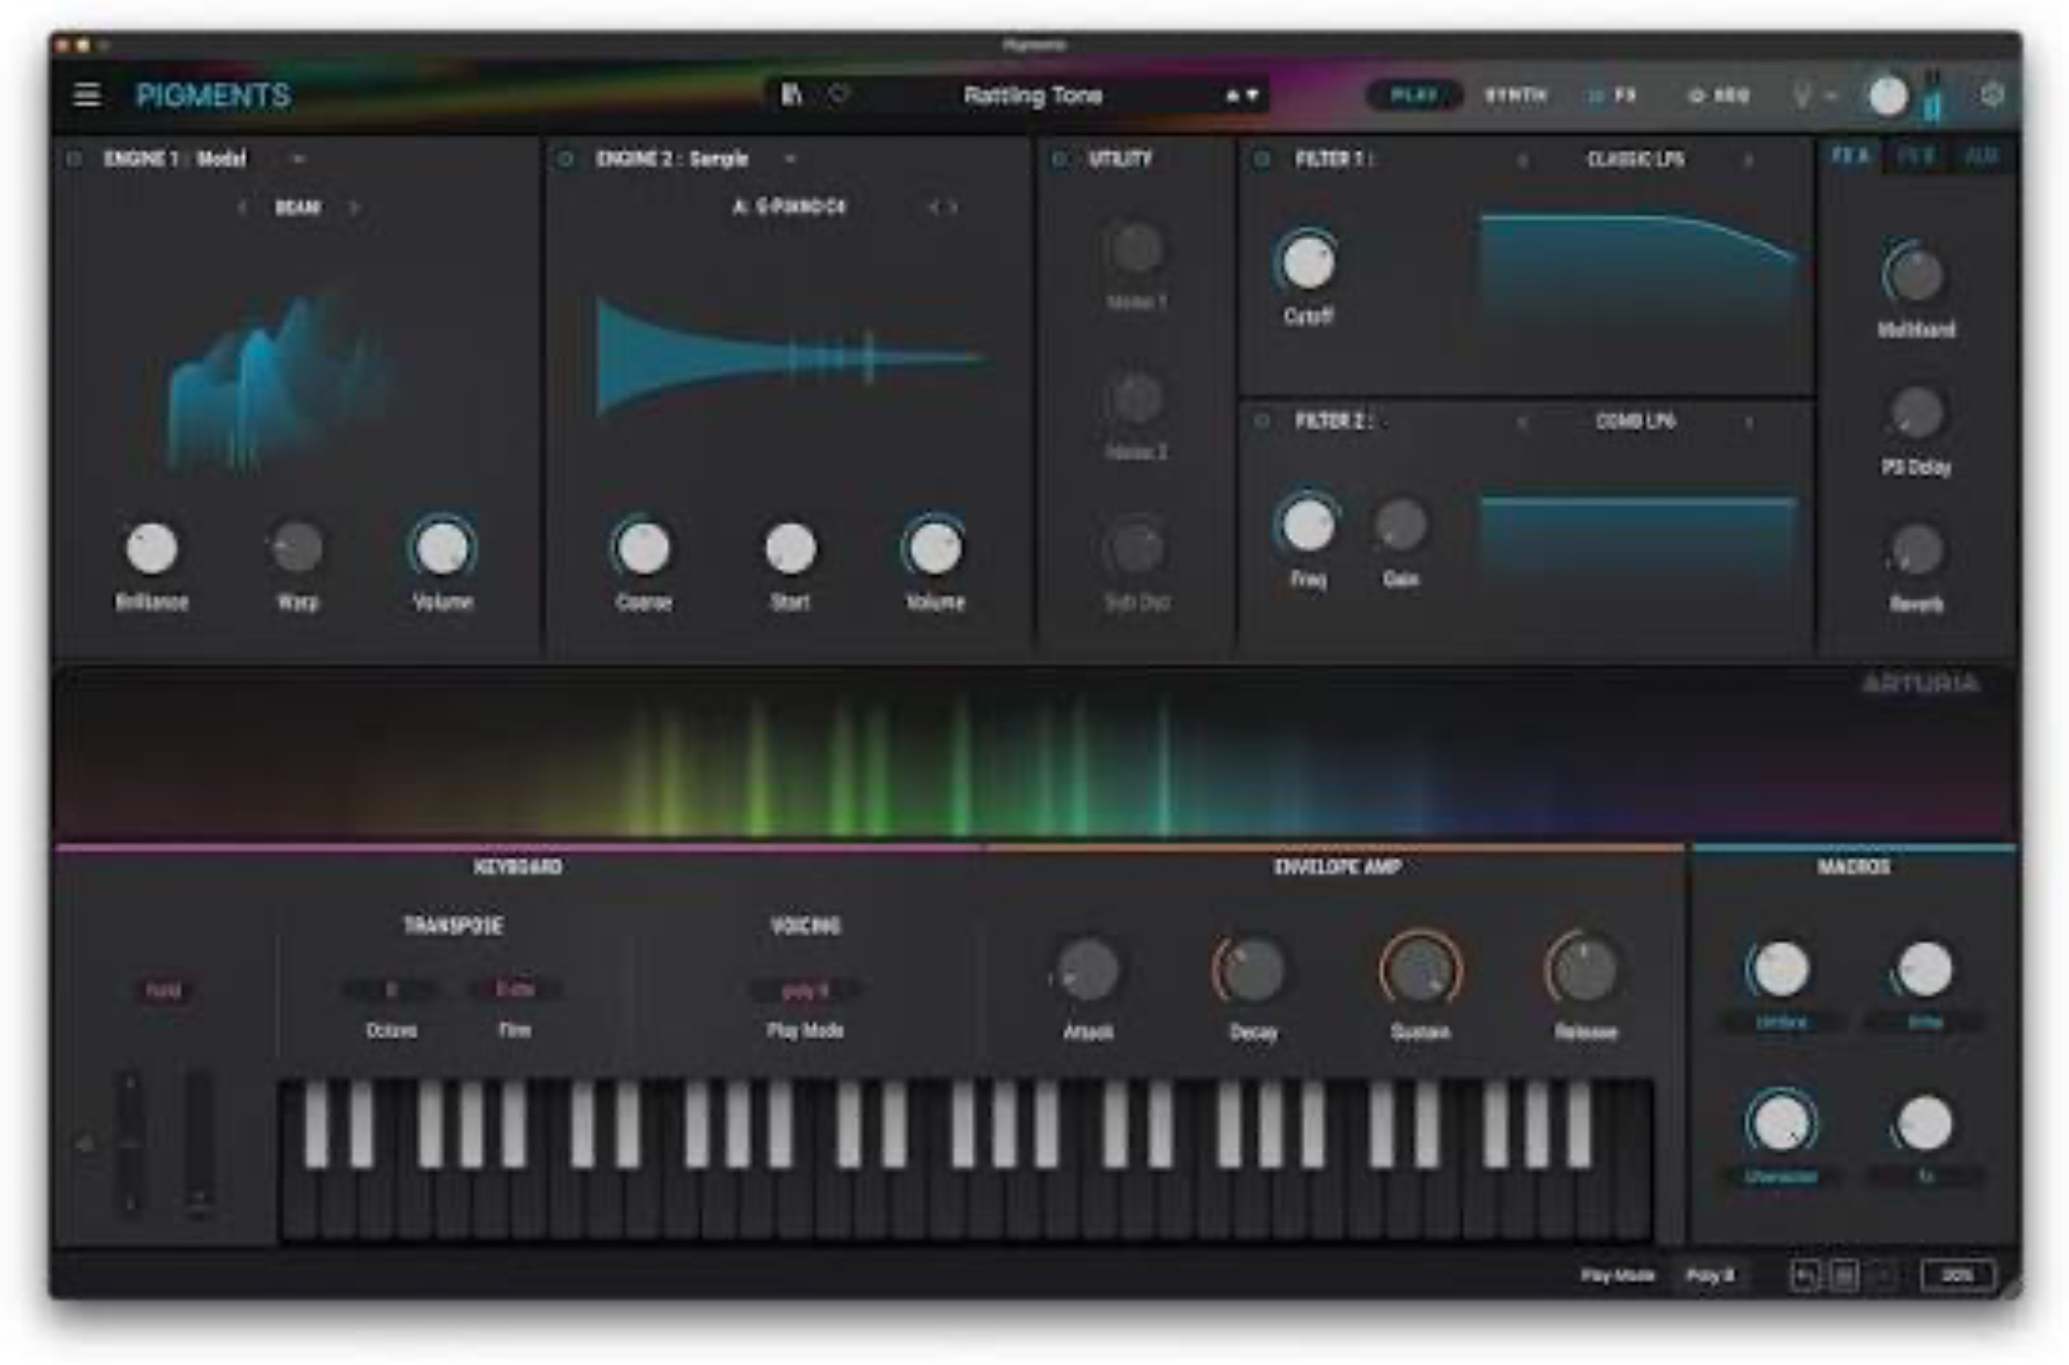Image resolution: width=2069 pixels, height=1365 pixels.
Task: Toggle Engine 2 Sample power button
Action: 565,159
